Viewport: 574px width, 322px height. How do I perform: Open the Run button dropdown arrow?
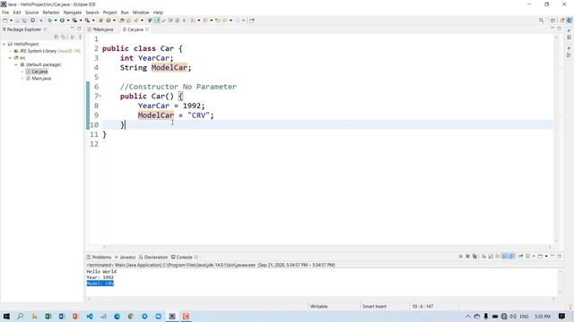(68, 21)
